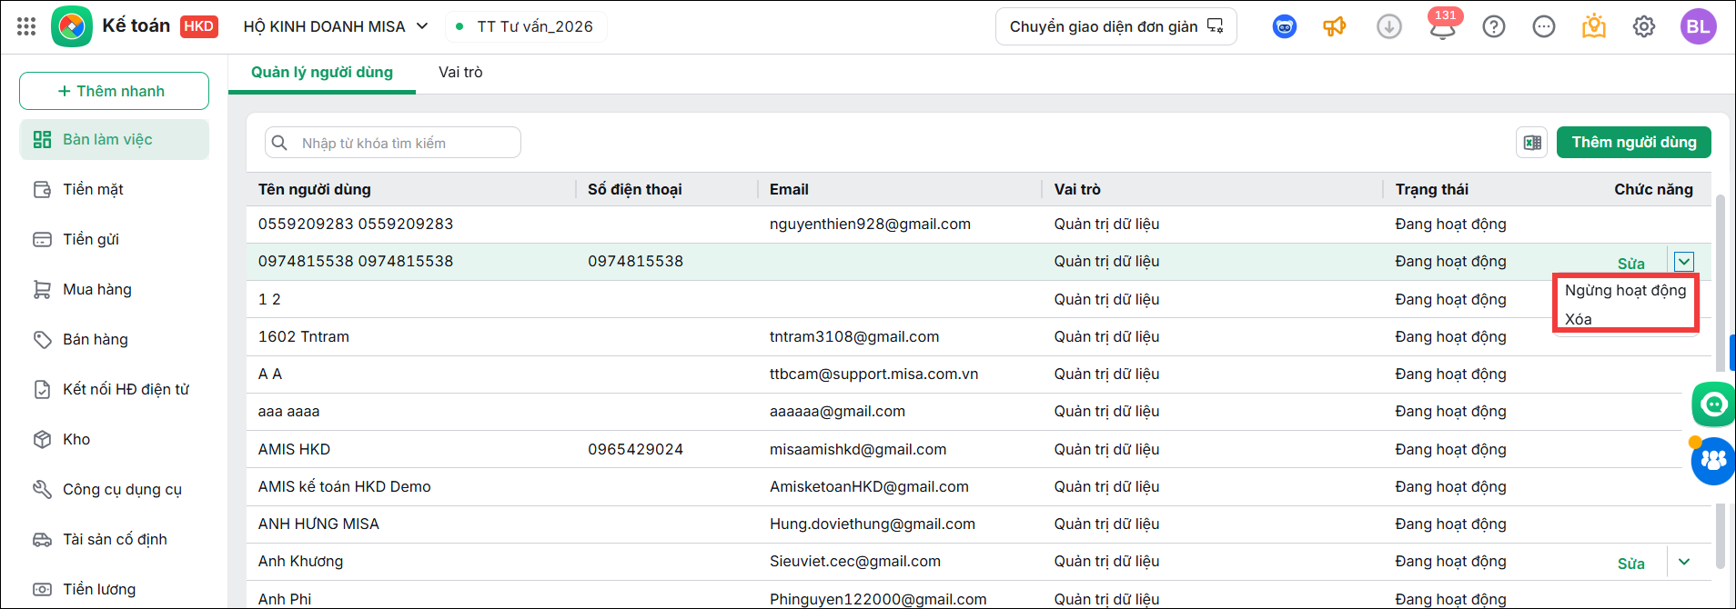Open Mua hàng in sidebar
This screenshot has height=609, width=1736.
pos(114,289)
